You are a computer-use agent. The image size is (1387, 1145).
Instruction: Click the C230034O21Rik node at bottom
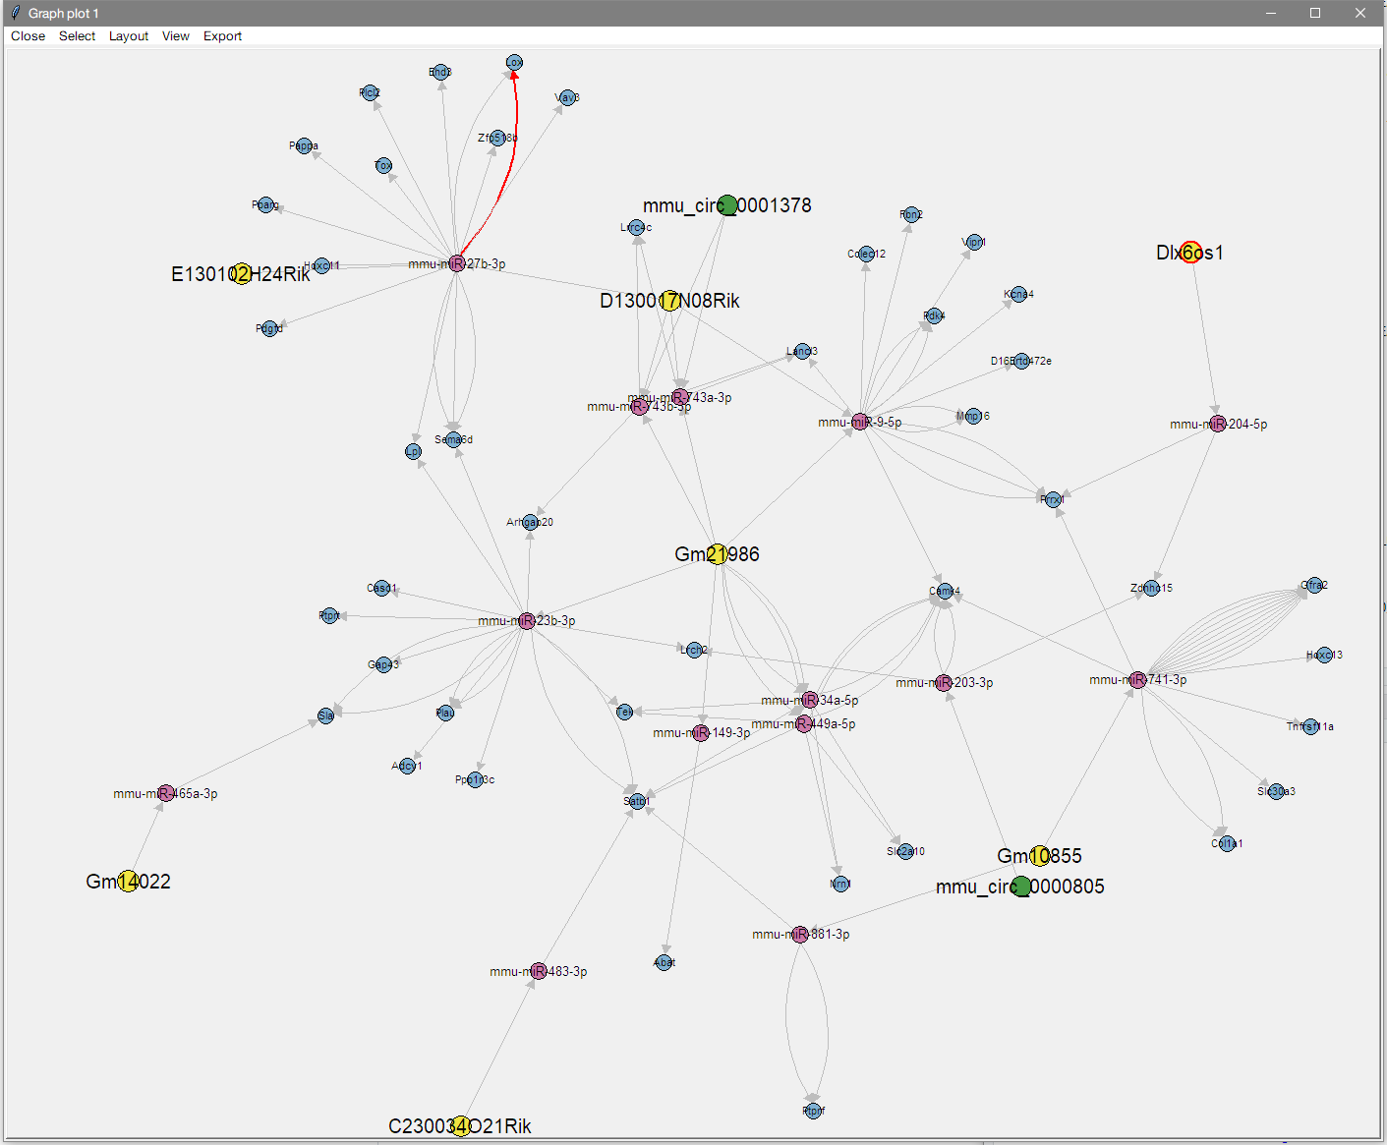tap(460, 1125)
